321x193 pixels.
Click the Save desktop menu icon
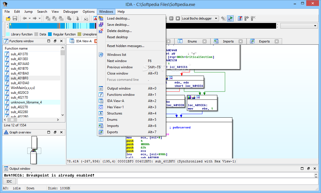pyautogui.click(x=101, y=25)
